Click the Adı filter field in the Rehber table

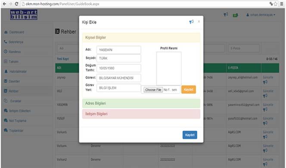click(68, 48)
